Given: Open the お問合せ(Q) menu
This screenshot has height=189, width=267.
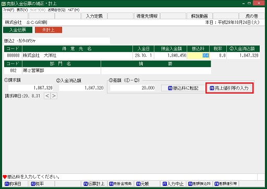Looking at the screenshot, I should click(56, 10).
